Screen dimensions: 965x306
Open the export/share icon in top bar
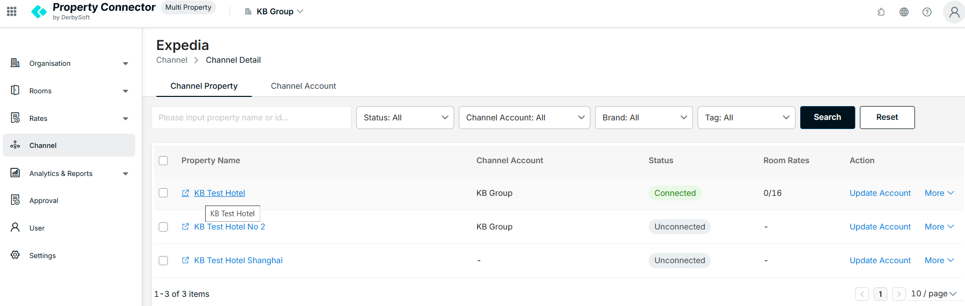click(x=881, y=12)
